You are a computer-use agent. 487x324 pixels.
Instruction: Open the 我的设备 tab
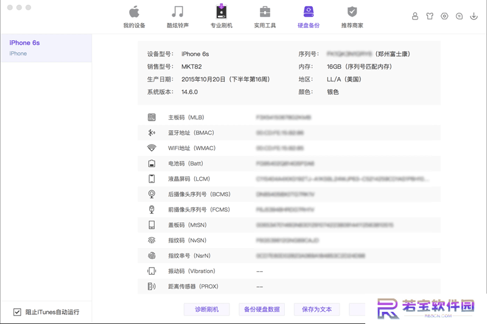pos(134,17)
